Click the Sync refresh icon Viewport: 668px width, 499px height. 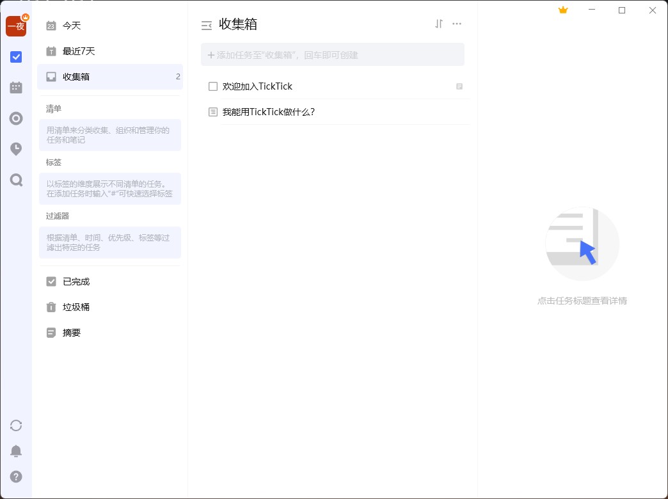(16, 425)
